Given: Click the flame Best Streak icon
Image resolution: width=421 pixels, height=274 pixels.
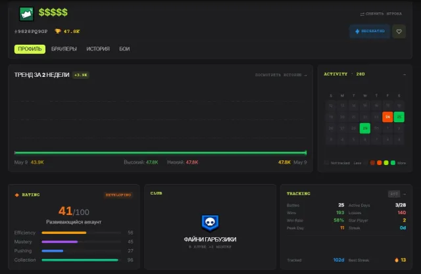Looking at the screenshot, I should (397, 260).
